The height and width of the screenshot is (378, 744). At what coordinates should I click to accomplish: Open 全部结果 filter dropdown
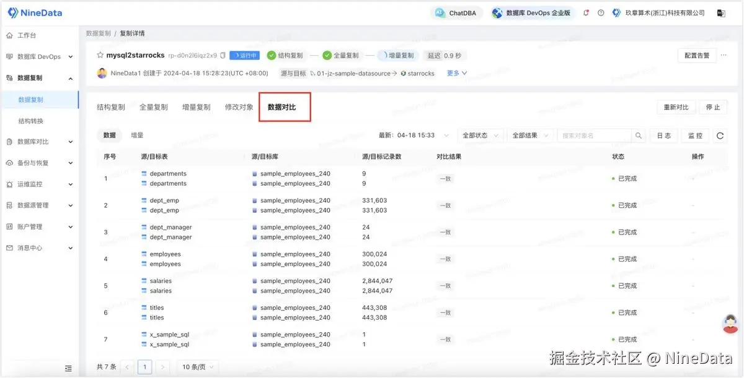529,135
